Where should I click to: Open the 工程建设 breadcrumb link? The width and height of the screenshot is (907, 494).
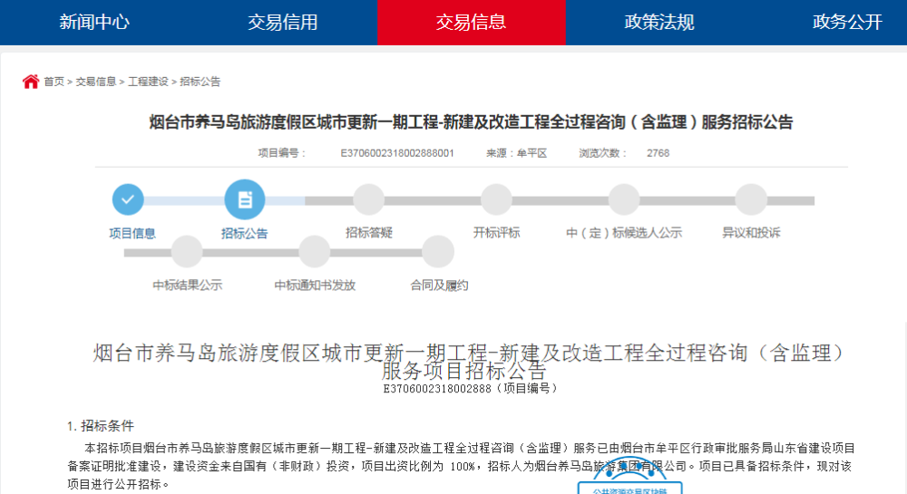[x=148, y=82]
